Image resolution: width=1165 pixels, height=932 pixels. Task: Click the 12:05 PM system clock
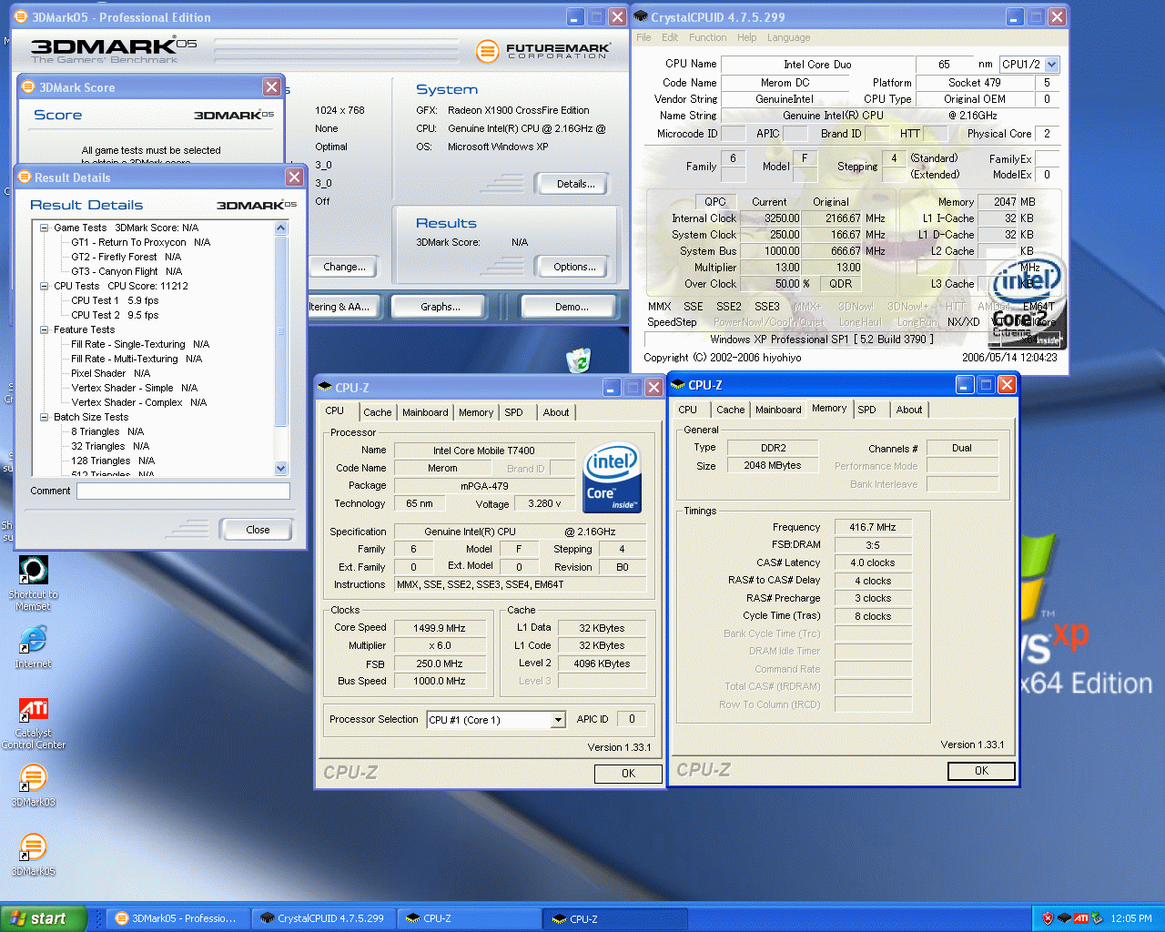(1131, 918)
